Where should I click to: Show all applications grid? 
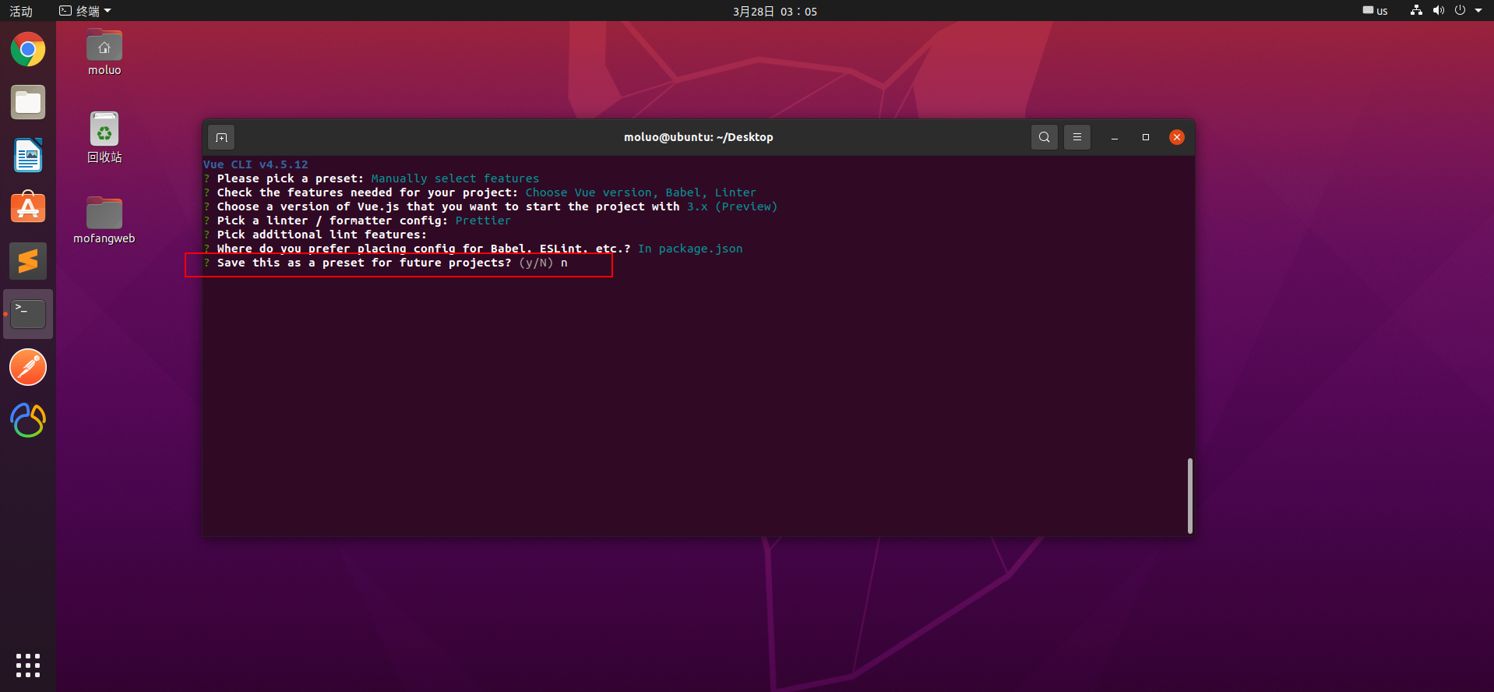click(28, 666)
